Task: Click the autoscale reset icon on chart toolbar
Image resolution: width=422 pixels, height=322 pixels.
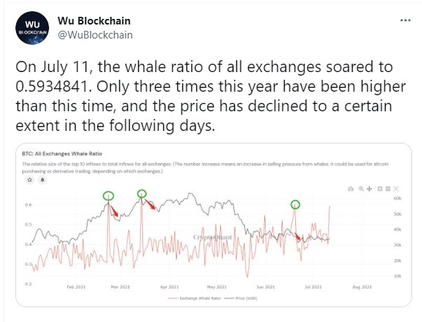Action: click(x=397, y=189)
